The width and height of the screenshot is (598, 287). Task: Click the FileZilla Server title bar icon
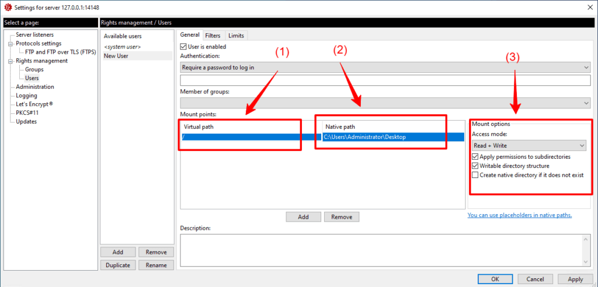(7, 7)
